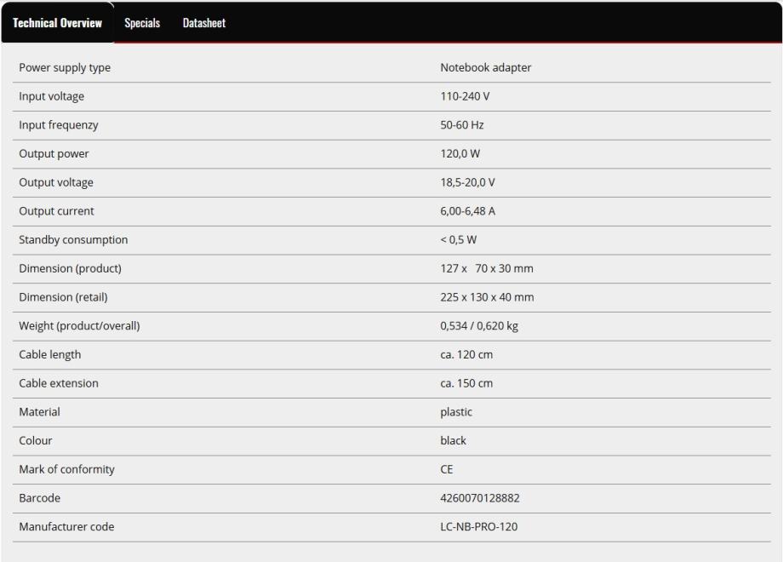Click the "Power supply type" label
Viewport: 783px width, 562px height.
(65, 68)
